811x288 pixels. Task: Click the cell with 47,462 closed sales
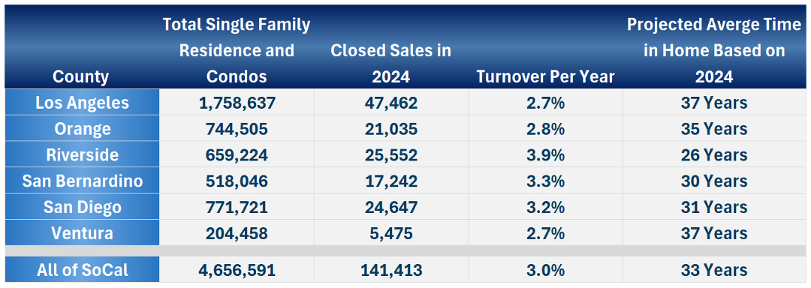click(x=391, y=103)
